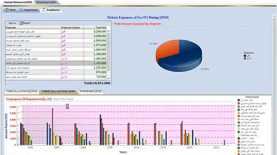Click the Employees legend title
This screenshot has width=277, height=155.
tap(252, 97)
